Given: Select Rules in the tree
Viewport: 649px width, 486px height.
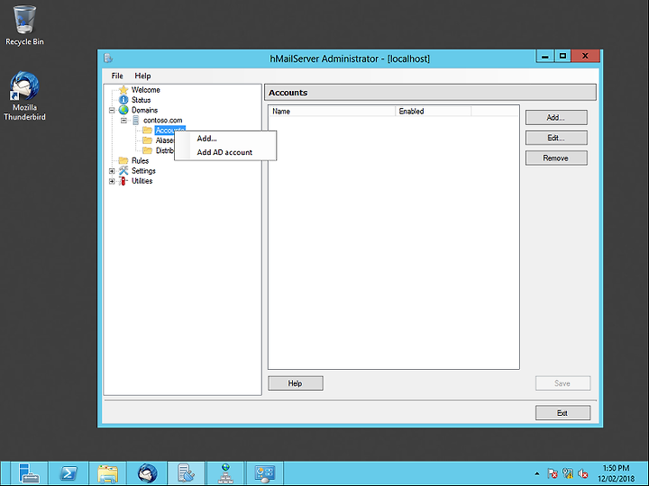Looking at the screenshot, I should pos(140,161).
